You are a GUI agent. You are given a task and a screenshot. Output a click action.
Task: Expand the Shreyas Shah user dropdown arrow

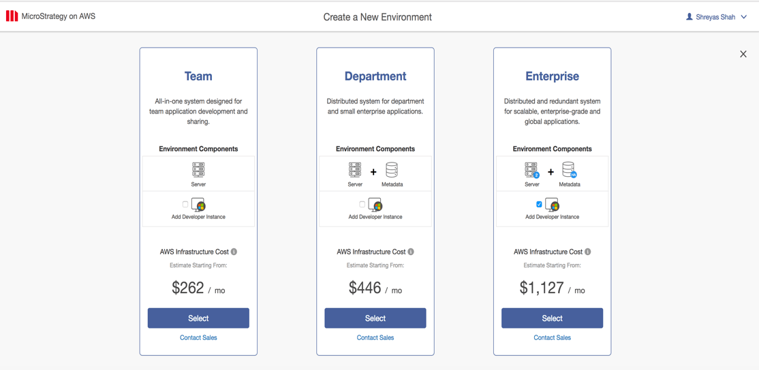[x=744, y=17]
